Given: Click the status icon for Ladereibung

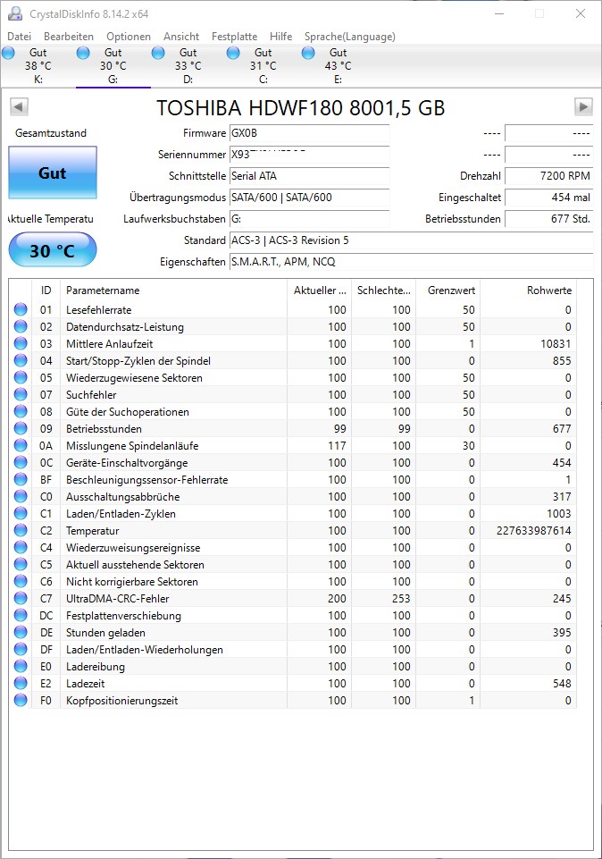Looking at the screenshot, I should pos(21,666).
